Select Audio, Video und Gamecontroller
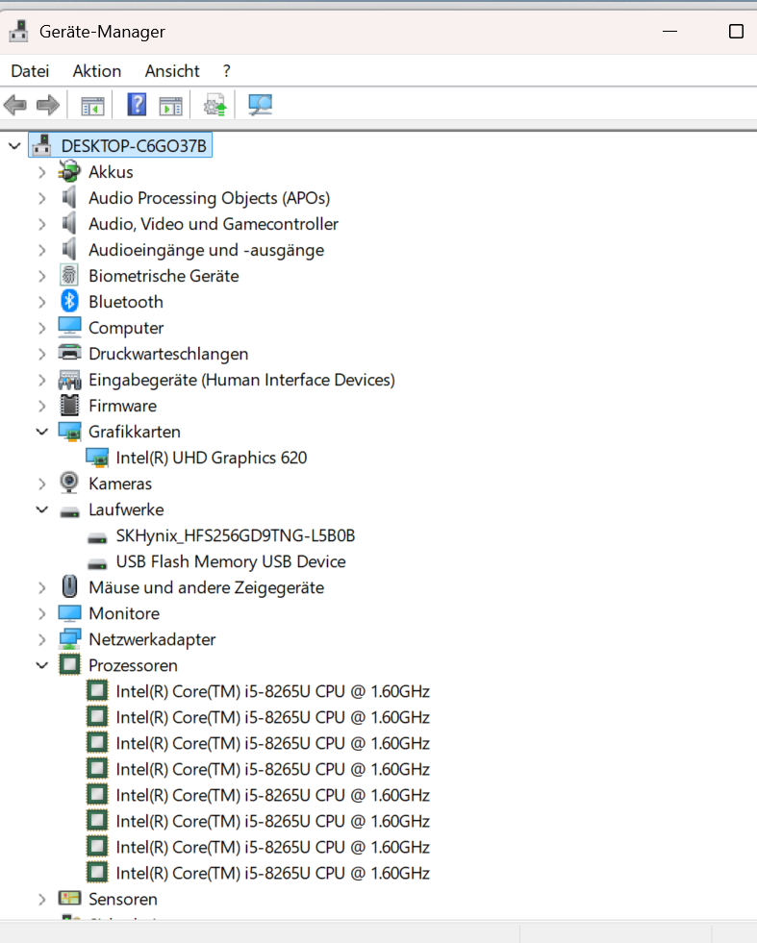 pyautogui.click(x=213, y=224)
